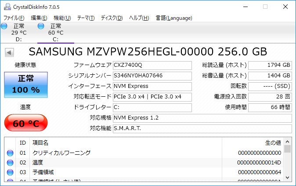
Task: Click the red 60 °C temperature button
Action: click(26, 123)
